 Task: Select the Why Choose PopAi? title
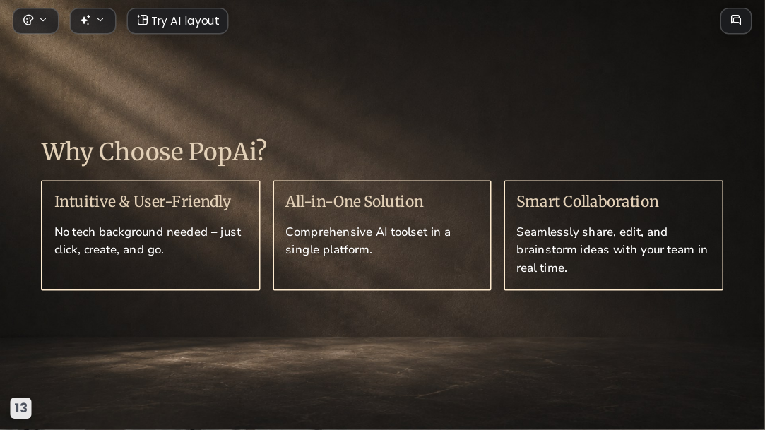tap(154, 152)
